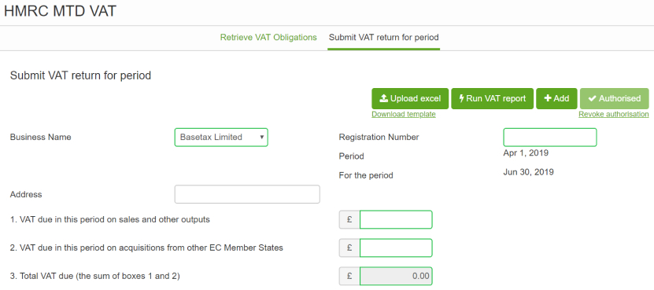Focus the VAT due on sales input box
Viewport: 654px width, 290px height.
[396, 219]
